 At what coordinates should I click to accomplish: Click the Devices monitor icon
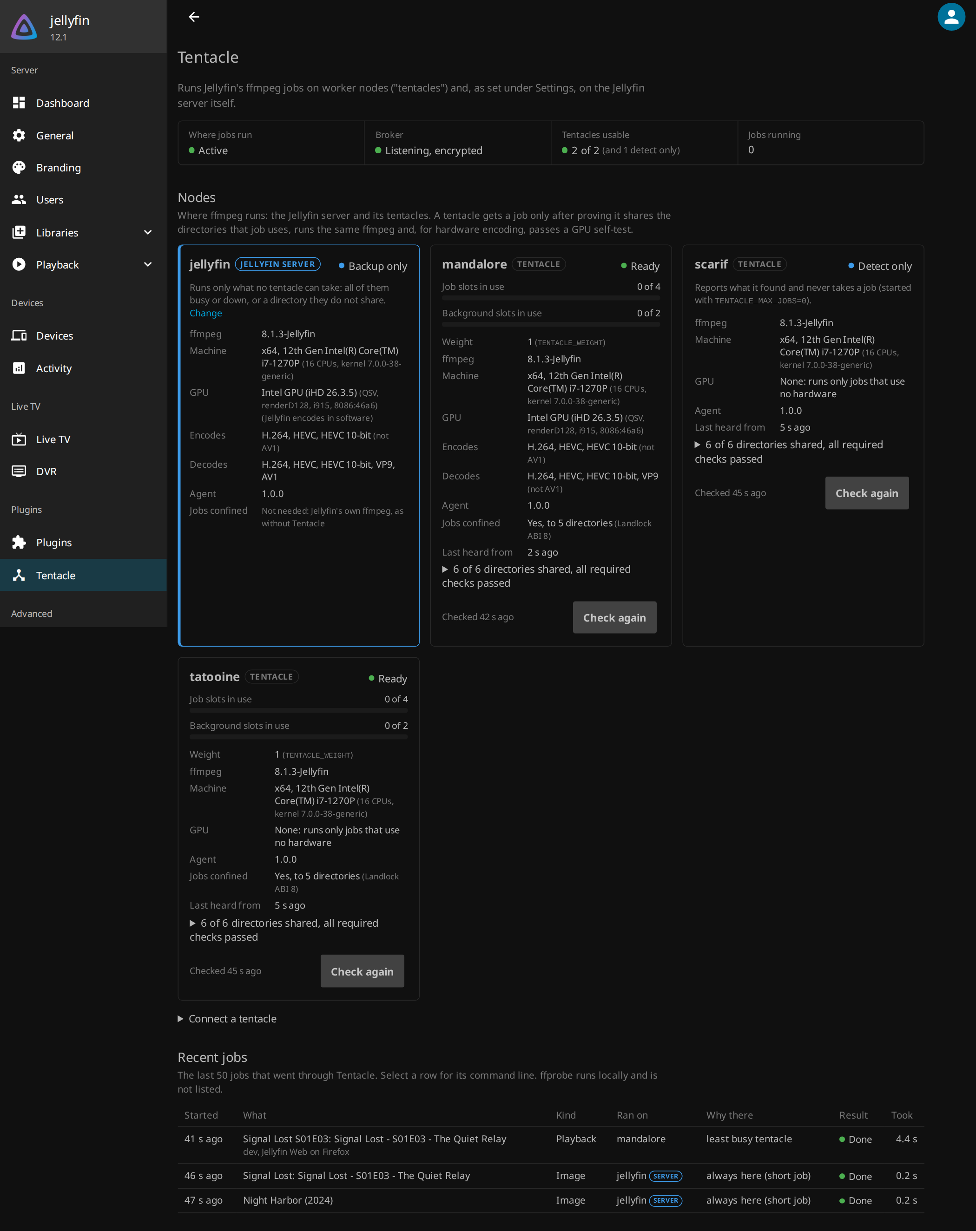pyautogui.click(x=19, y=336)
